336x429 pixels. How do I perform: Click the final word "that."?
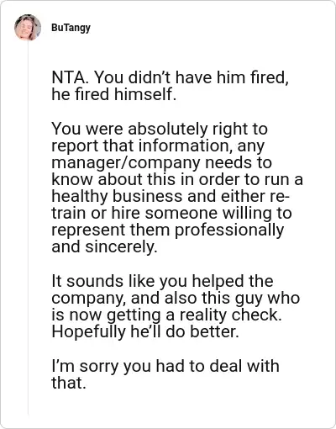(68, 383)
